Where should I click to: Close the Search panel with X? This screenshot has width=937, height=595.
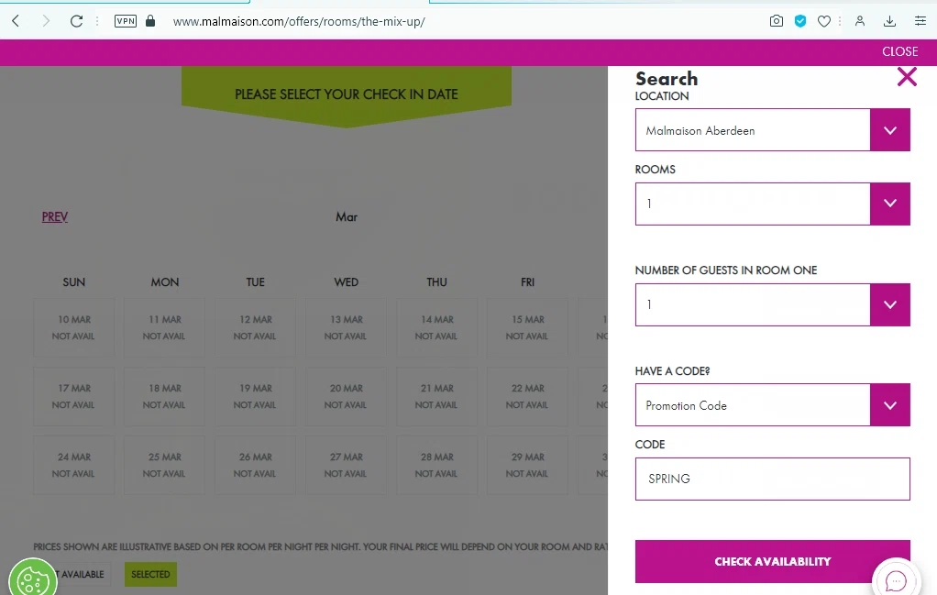tap(907, 76)
